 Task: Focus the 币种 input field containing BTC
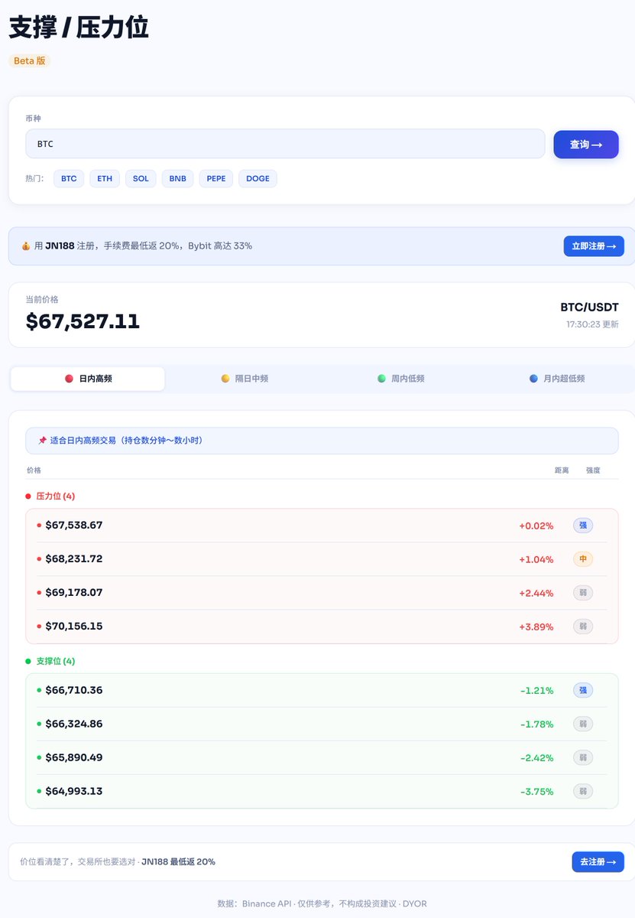coord(284,144)
